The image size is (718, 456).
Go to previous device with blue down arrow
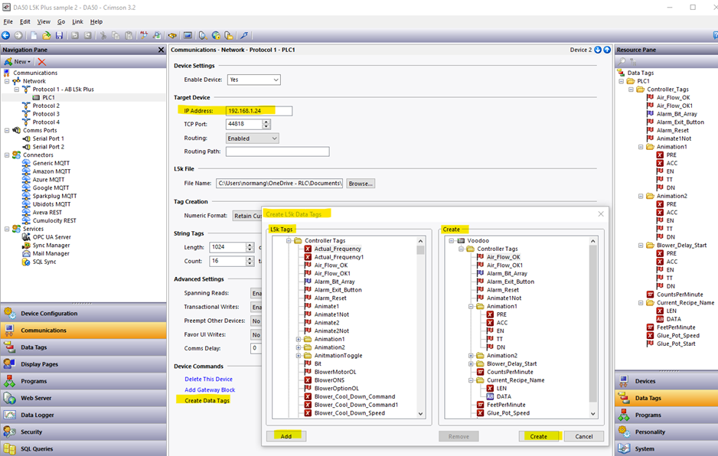coord(598,50)
